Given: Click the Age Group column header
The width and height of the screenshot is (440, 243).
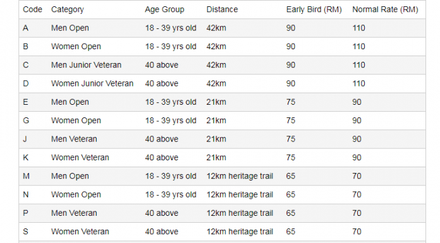Looking at the screenshot, I should point(164,9).
